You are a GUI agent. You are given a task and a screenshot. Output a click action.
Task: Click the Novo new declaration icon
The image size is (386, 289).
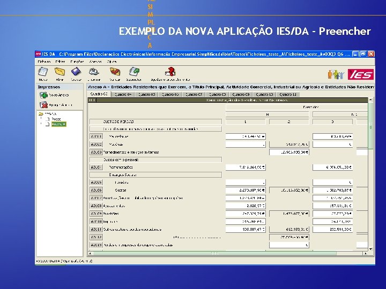pyautogui.click(x=43, y=72)
